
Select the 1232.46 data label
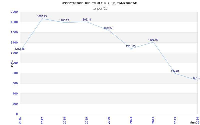(x=20, y=49)
